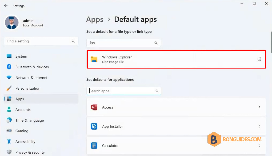Open Access default app settings

[176, 107]
